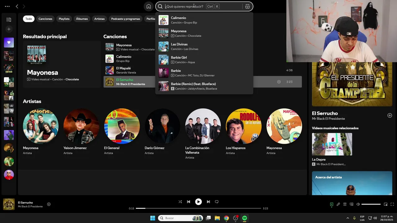Click the taskbar Buscar search box

[x=181, y=218]
